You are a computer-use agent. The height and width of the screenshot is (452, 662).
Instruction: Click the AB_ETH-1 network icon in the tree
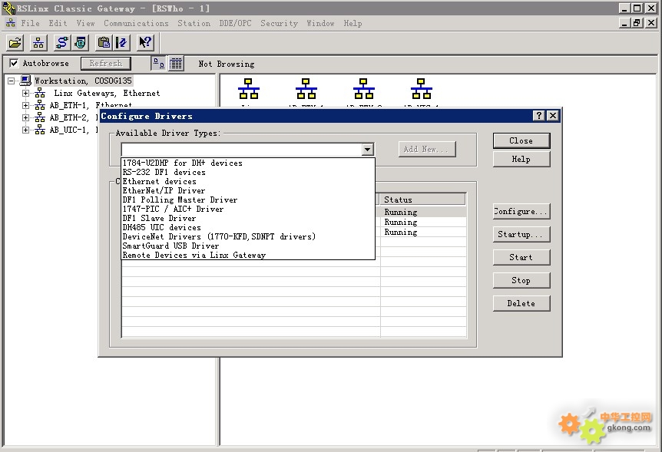[x=40, y=105]
